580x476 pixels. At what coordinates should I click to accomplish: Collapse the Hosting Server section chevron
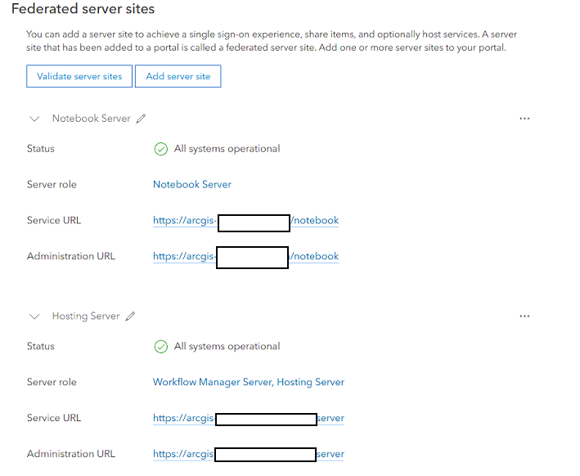tap(34, 317)
